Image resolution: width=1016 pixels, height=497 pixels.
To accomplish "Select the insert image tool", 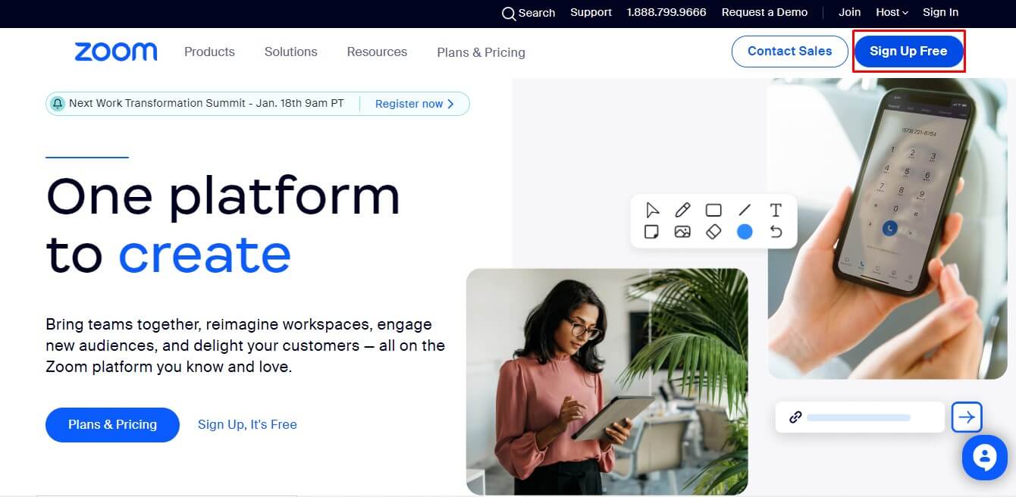I will (x=682, y=232).
